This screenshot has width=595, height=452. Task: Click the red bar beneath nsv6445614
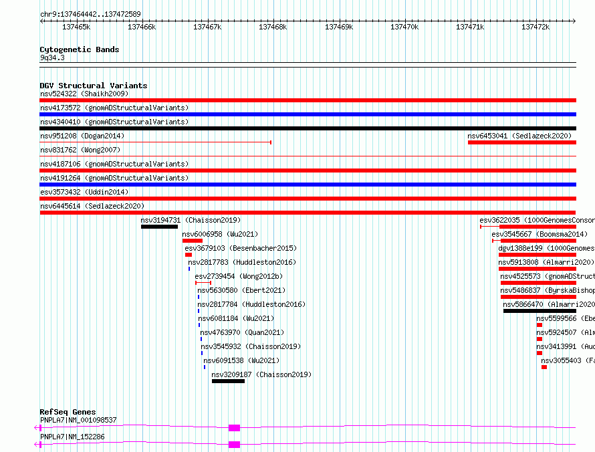pos(308,213)
